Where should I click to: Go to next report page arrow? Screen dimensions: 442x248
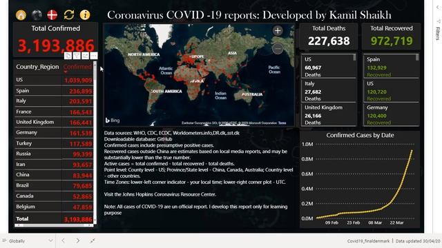coord(77,240)
